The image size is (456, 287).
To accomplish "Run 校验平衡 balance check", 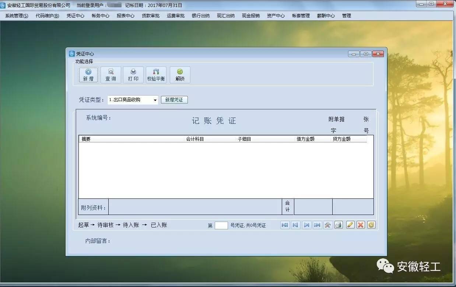I will click(156, 75).
